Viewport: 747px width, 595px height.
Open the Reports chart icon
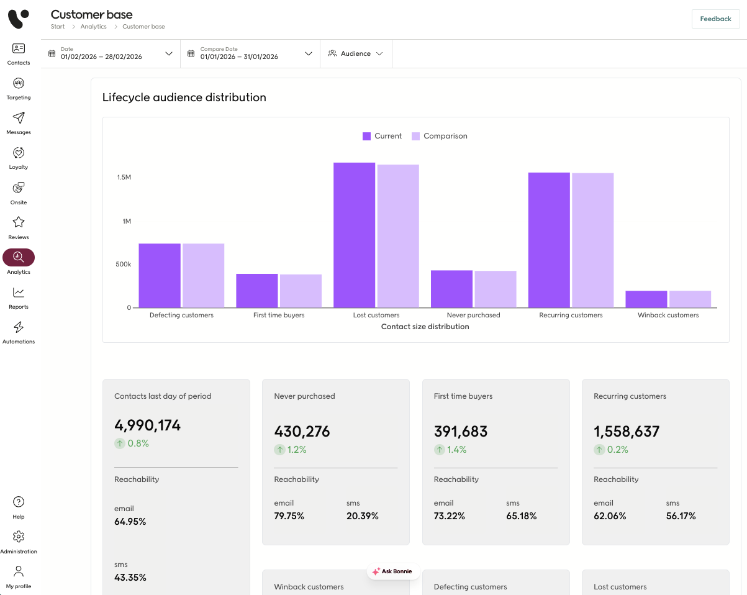[19, 292]
